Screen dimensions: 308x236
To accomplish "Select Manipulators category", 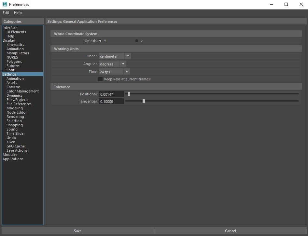I will [x=18, y=53].
